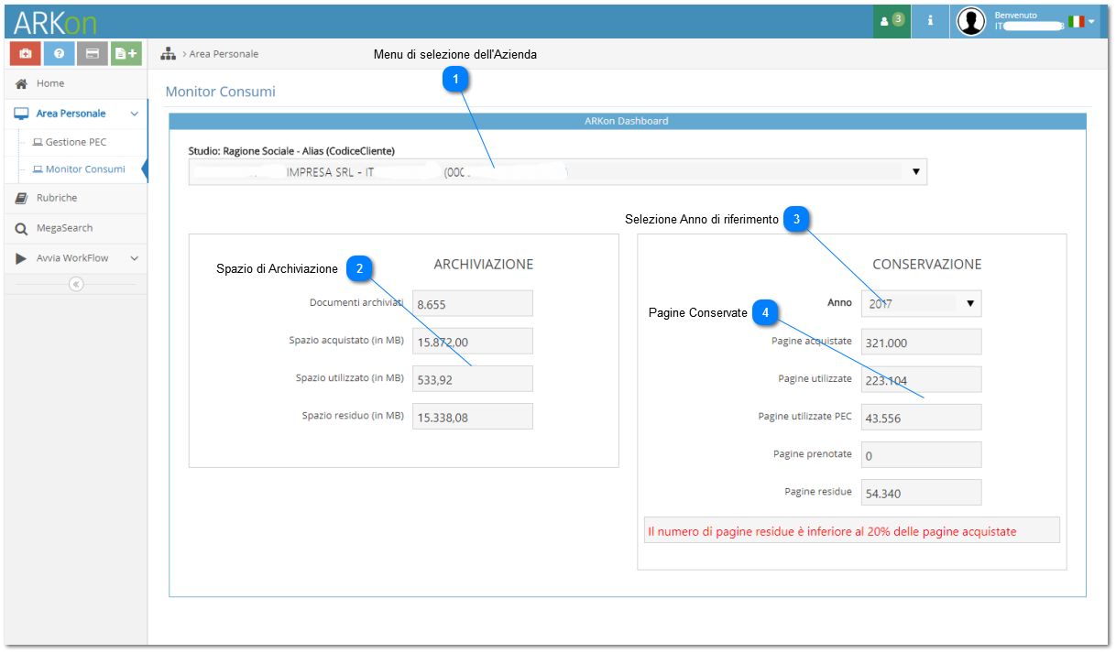Click the Pagine residue field 54.340
Screen dimensions: 1116x653
(921, 493)
